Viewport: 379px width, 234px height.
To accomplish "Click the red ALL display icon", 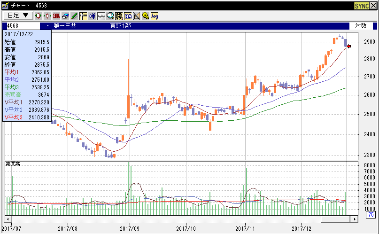I will coord(56,16).
